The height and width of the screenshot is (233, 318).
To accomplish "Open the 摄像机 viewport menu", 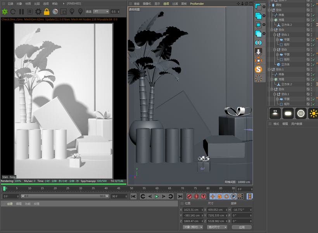I will (147, 3).
